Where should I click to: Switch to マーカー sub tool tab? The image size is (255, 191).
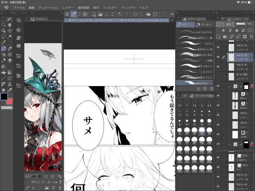coord(204,25)
